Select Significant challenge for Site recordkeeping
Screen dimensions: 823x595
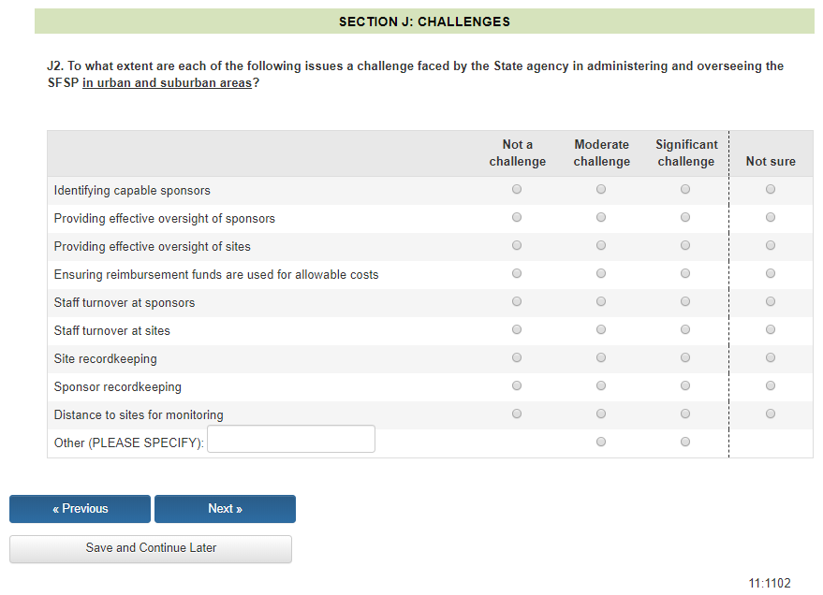click(x=685, y=357)
